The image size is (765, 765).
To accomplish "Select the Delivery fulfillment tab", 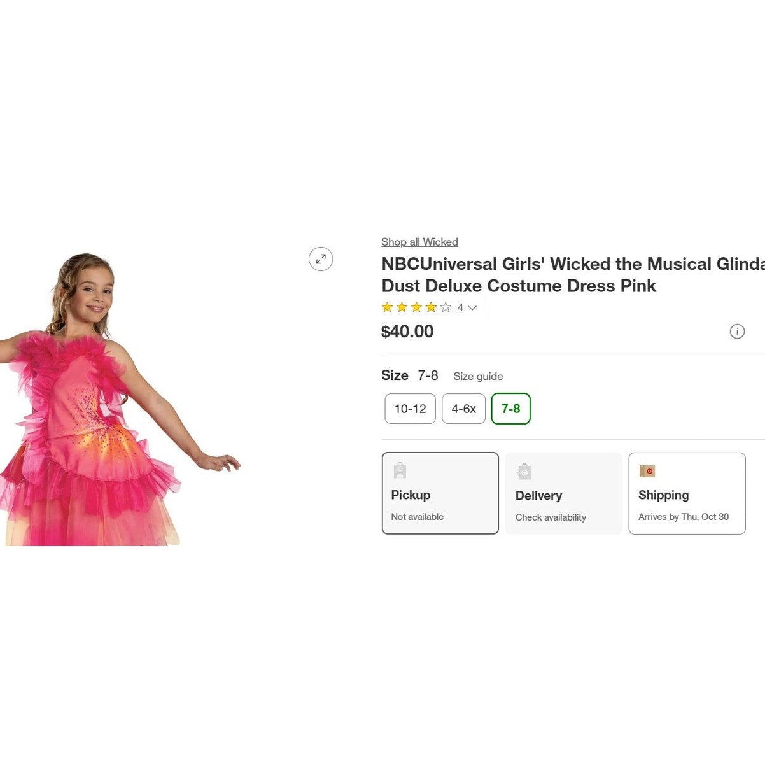I will pos(563,493).
